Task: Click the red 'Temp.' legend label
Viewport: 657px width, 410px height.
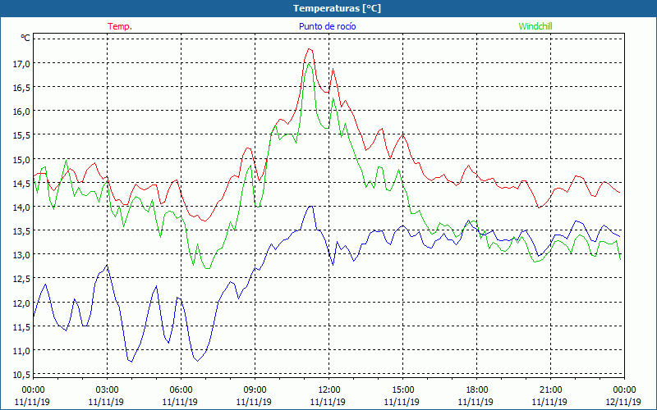Action: 120,26
